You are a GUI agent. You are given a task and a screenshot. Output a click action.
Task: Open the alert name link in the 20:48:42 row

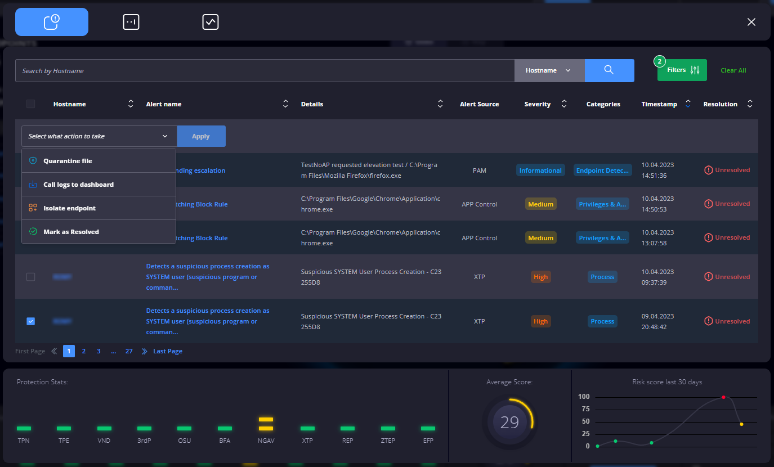(208, 321)
